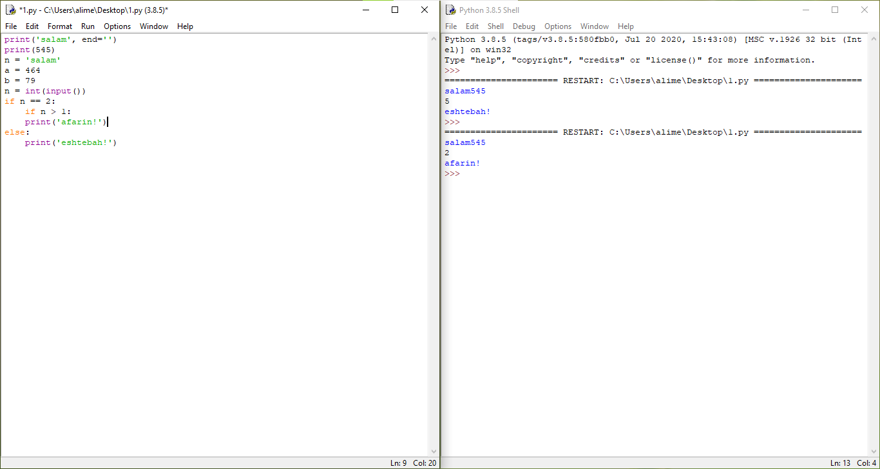Image resolution: width=880 pixels, height=469 pixels.
Task: Click the line print('afarin!')
Action: coord(66,122)
